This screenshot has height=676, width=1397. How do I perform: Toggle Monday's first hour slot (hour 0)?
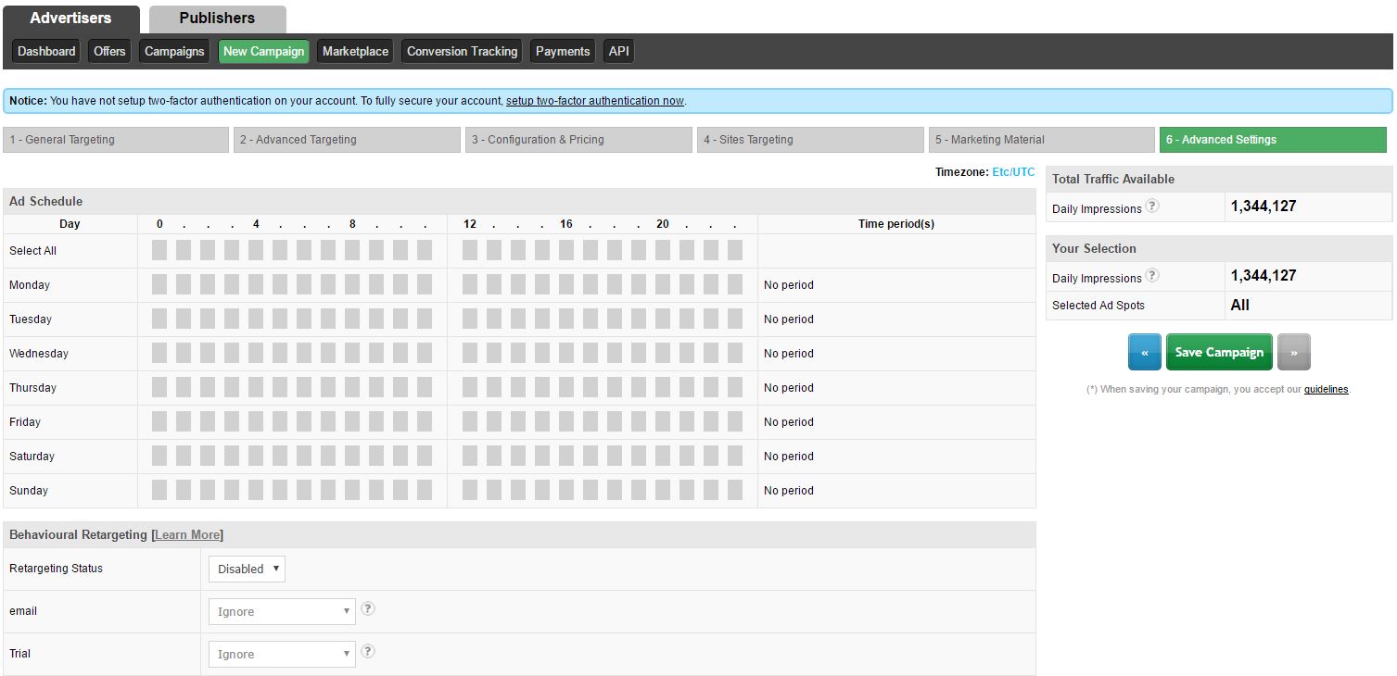tap(159, 285)
